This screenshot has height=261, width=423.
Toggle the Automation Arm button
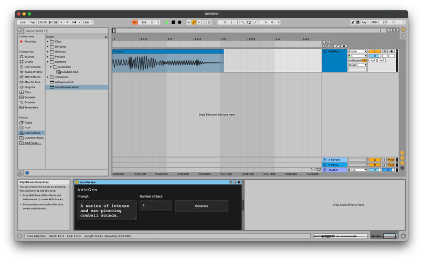194,23
